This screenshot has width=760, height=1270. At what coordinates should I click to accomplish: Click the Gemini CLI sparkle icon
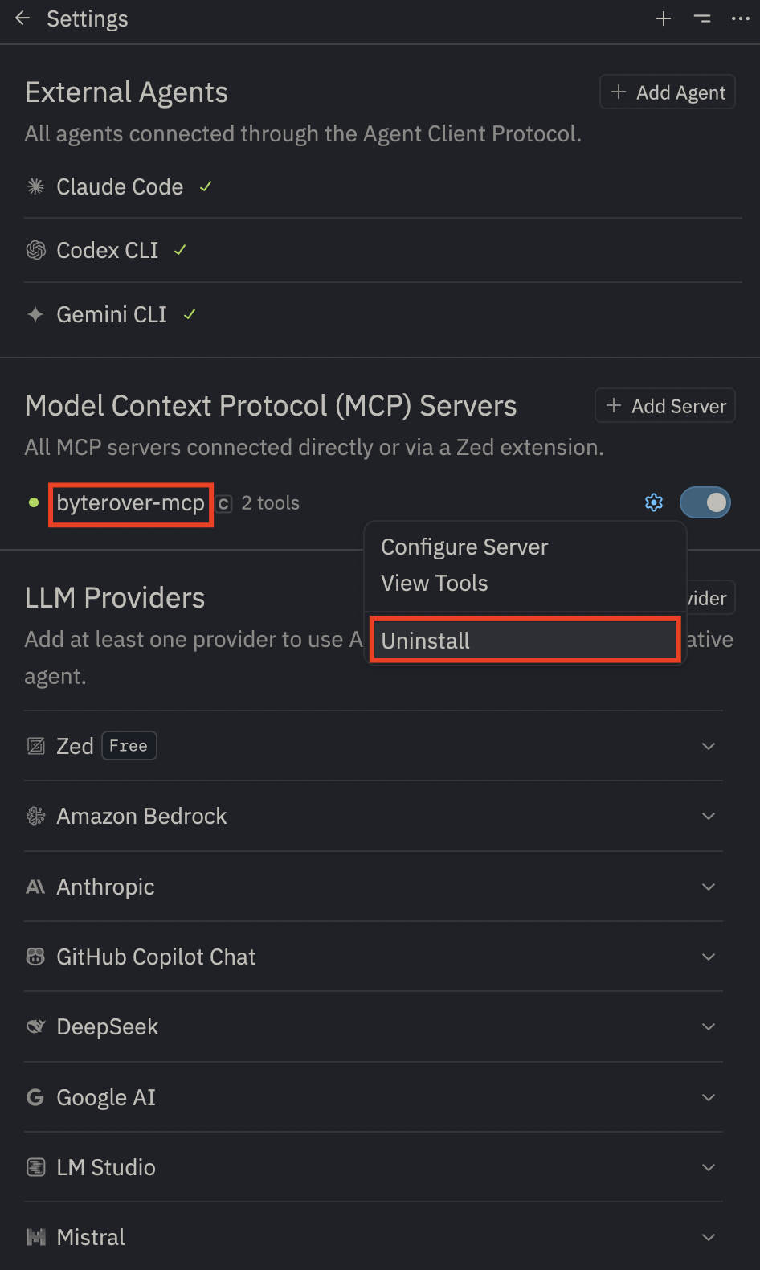35,314
